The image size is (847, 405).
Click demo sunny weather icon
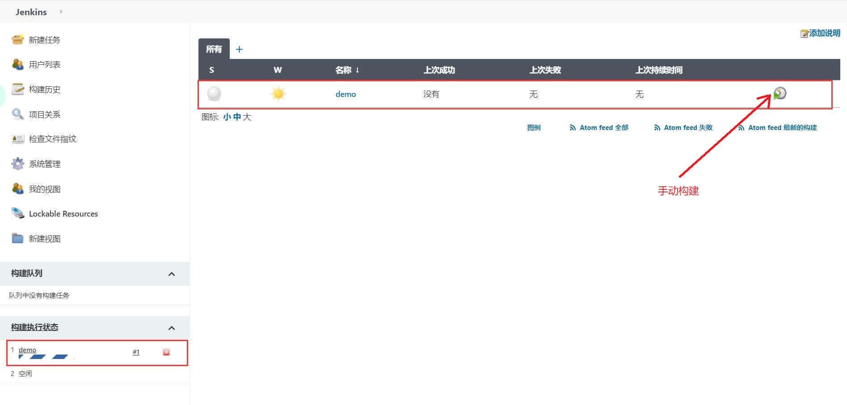click(278, 94)
